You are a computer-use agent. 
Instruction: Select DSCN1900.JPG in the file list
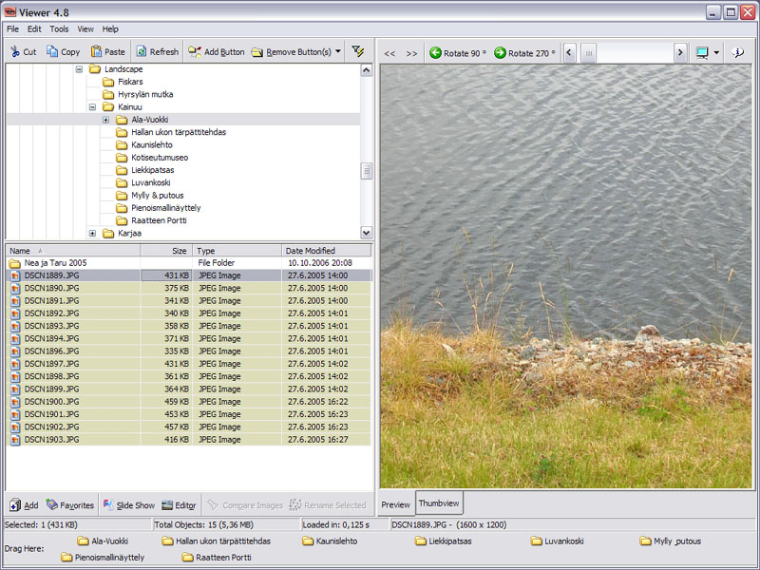point(51,402)
